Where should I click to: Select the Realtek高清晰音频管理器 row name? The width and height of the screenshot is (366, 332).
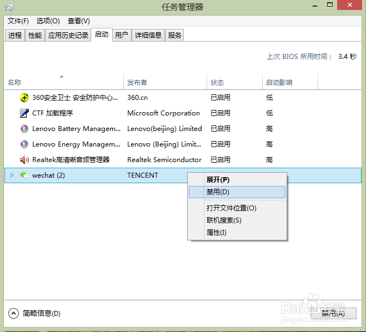click(71, 160)
